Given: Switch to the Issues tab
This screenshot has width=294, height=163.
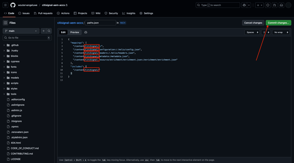Looking at the screenshot, I should click(x=24, y=13).
